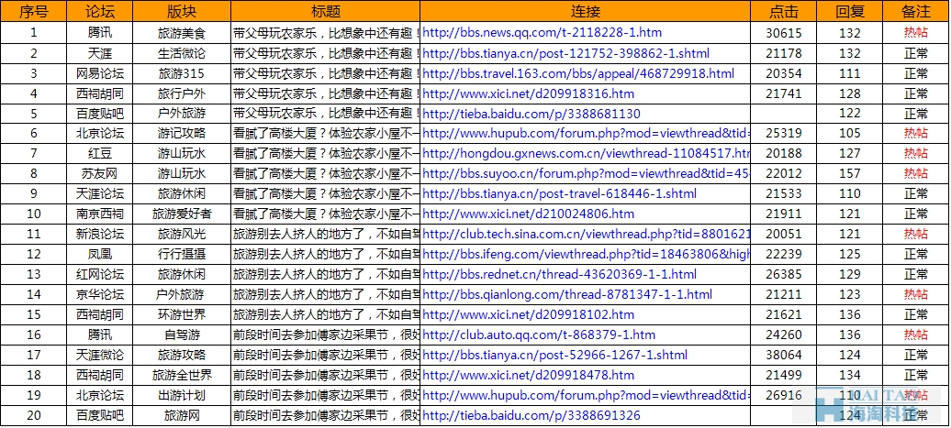Click the 标题 column header
This screenshot has width=951, height=428.
coord(325,12)
